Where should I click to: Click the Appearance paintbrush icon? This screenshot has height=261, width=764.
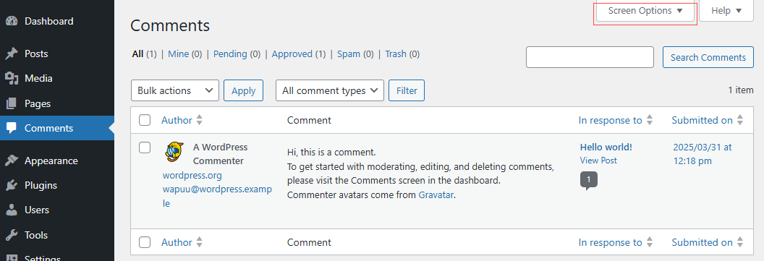(12, 161)
